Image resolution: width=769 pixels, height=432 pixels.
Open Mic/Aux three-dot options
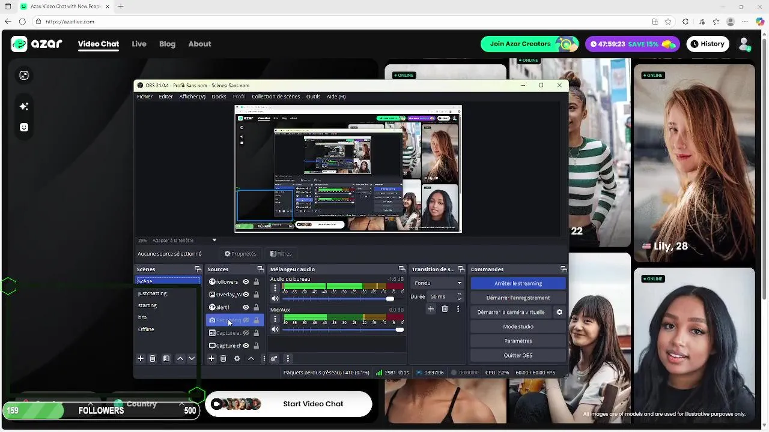275,319
